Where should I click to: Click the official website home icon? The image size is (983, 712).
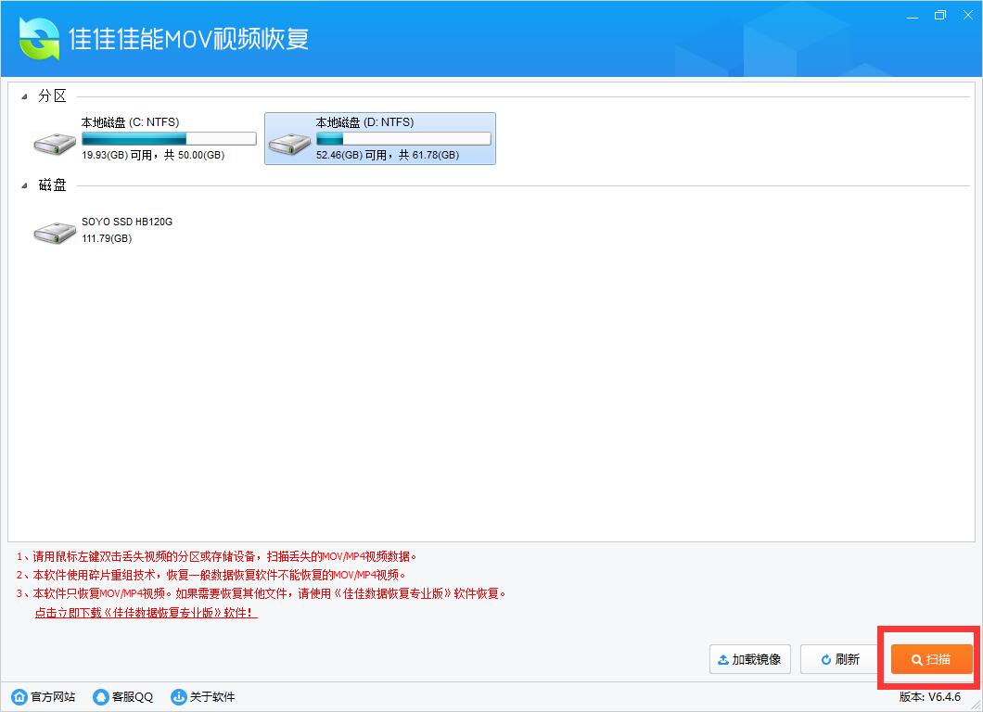click(x=19, y=696)
